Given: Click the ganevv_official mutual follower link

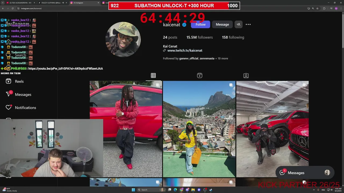Looking at the screenshot, I should [x=189, y=58].
